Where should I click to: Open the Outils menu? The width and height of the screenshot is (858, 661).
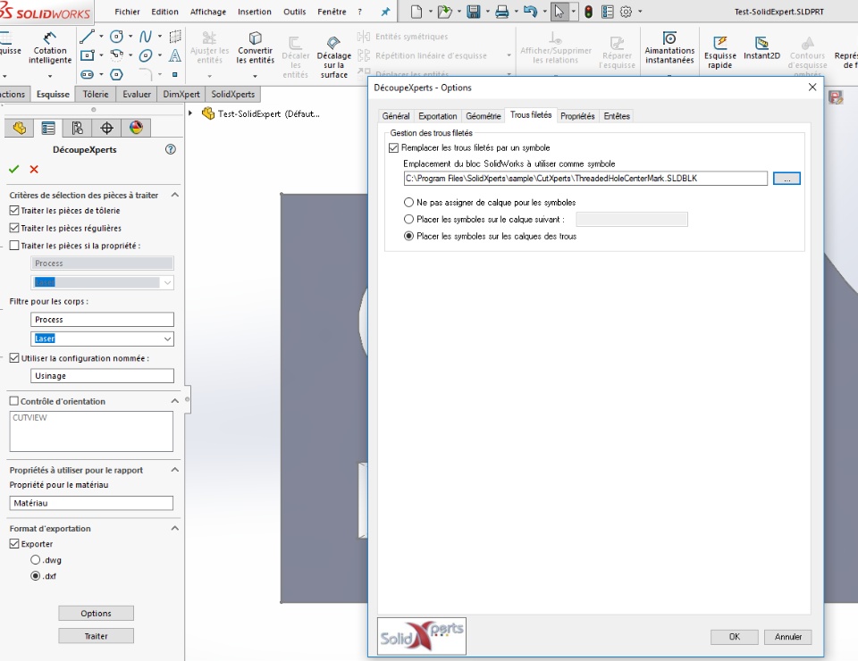[294, 12]
